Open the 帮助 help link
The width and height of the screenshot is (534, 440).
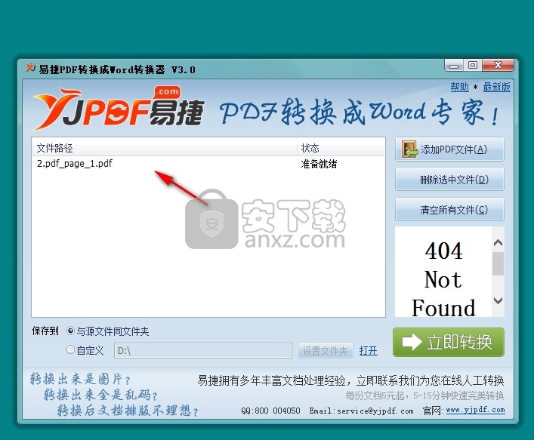pos(460,87)
